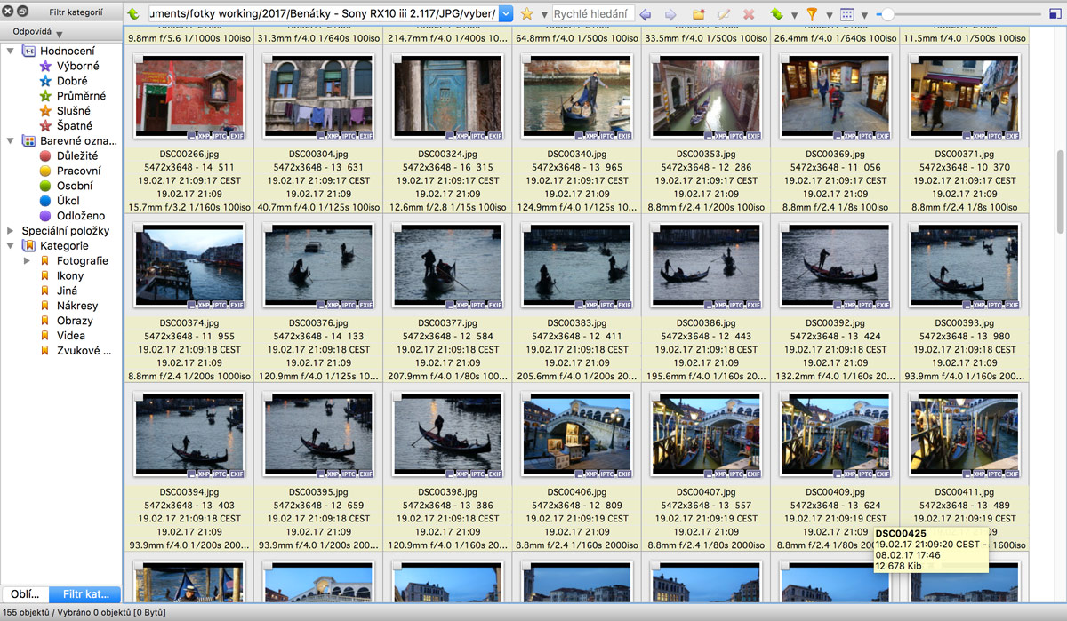Tick the checkbox on the DSC00266.jpg thumbnail
The width and height of the screenshot is (1067, 621).
click(x=140, y=60)
